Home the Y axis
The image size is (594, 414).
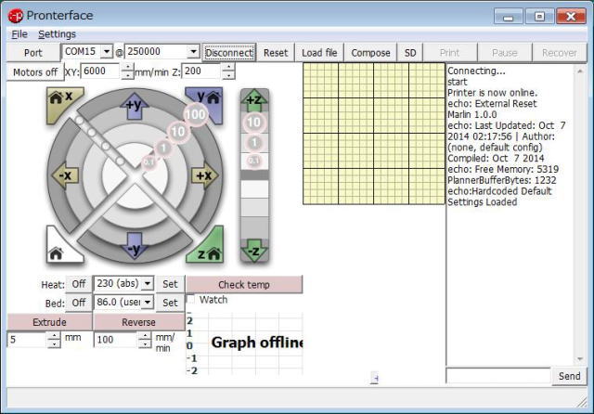pos(207,102)
